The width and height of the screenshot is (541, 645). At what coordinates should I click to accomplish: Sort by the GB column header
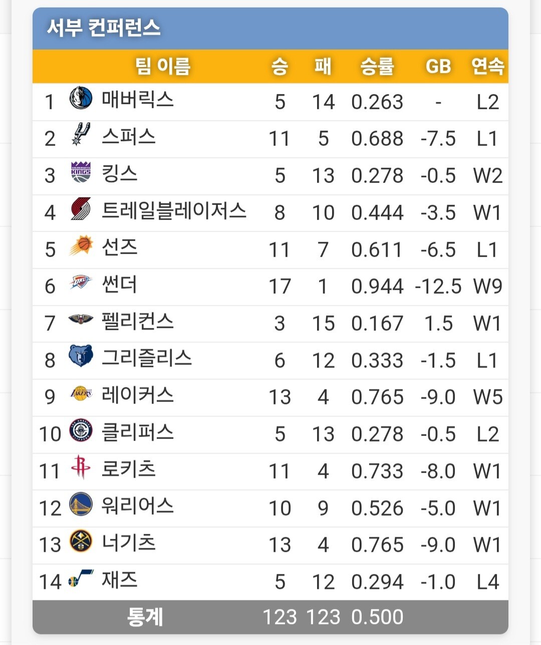438,66
